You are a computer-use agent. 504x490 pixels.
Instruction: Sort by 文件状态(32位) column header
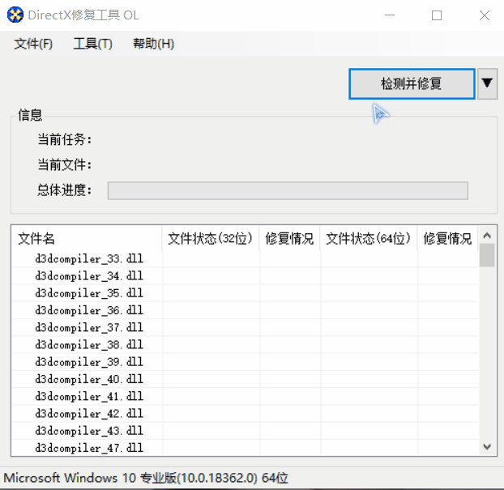pos(211,239)
